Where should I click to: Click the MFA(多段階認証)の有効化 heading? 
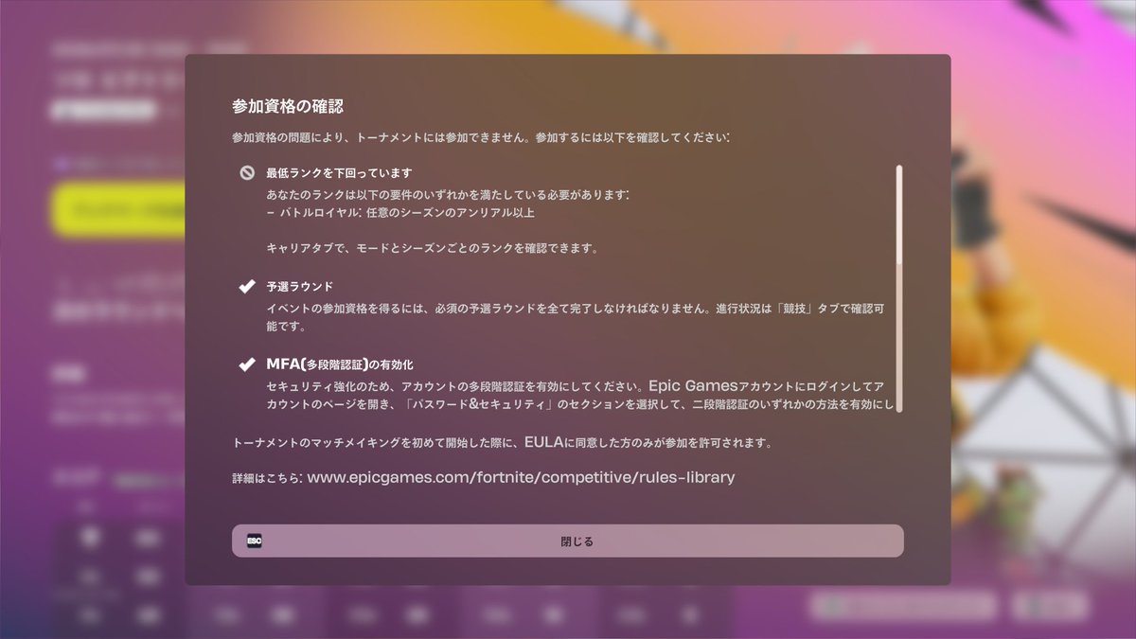pos(340,364)
